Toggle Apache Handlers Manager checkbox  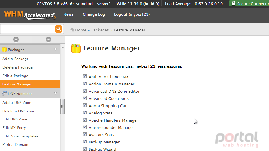pos(84,120)
